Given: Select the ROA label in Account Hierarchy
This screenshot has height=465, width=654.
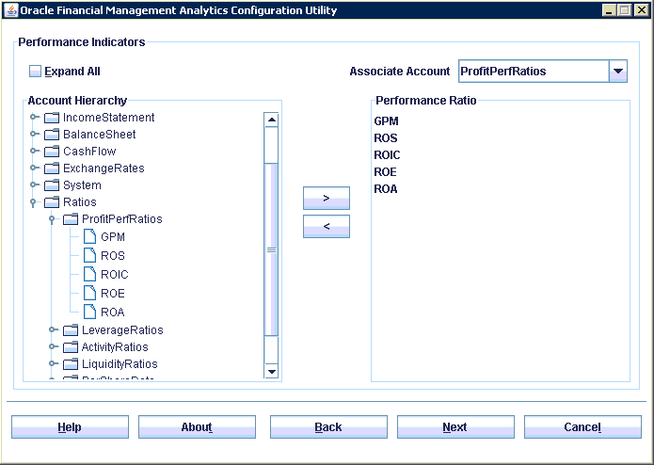Looking at the screenshot, I should pos(113,312).
